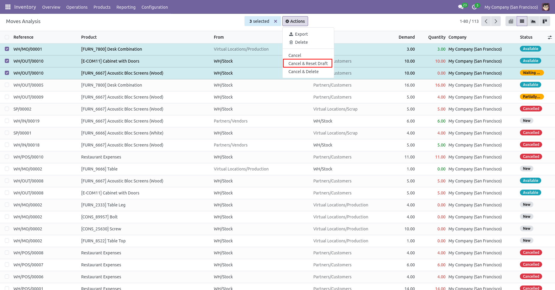Switch to pivot view icon

(511, 21)
